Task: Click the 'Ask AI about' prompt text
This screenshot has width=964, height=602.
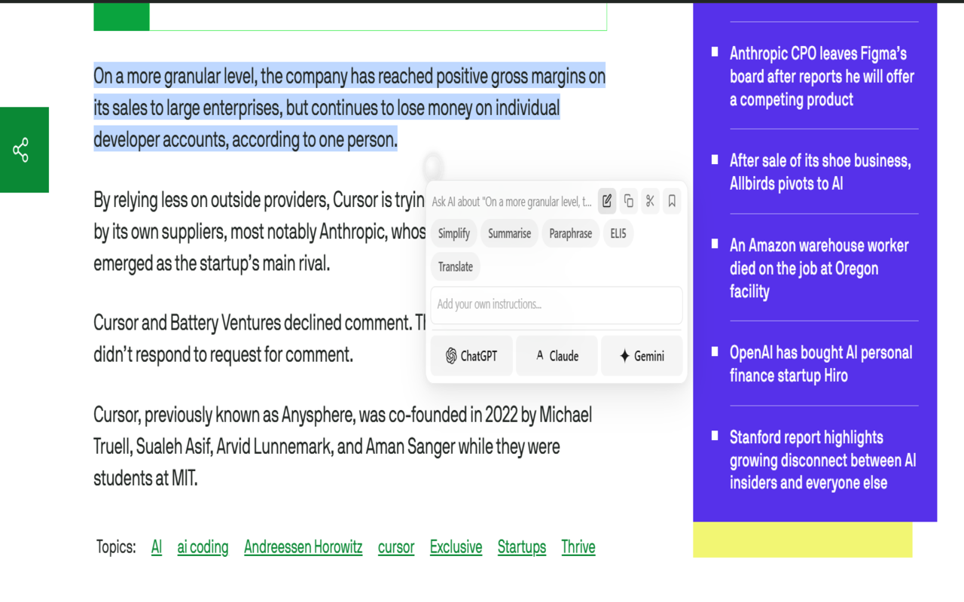Action: point(512,202)
